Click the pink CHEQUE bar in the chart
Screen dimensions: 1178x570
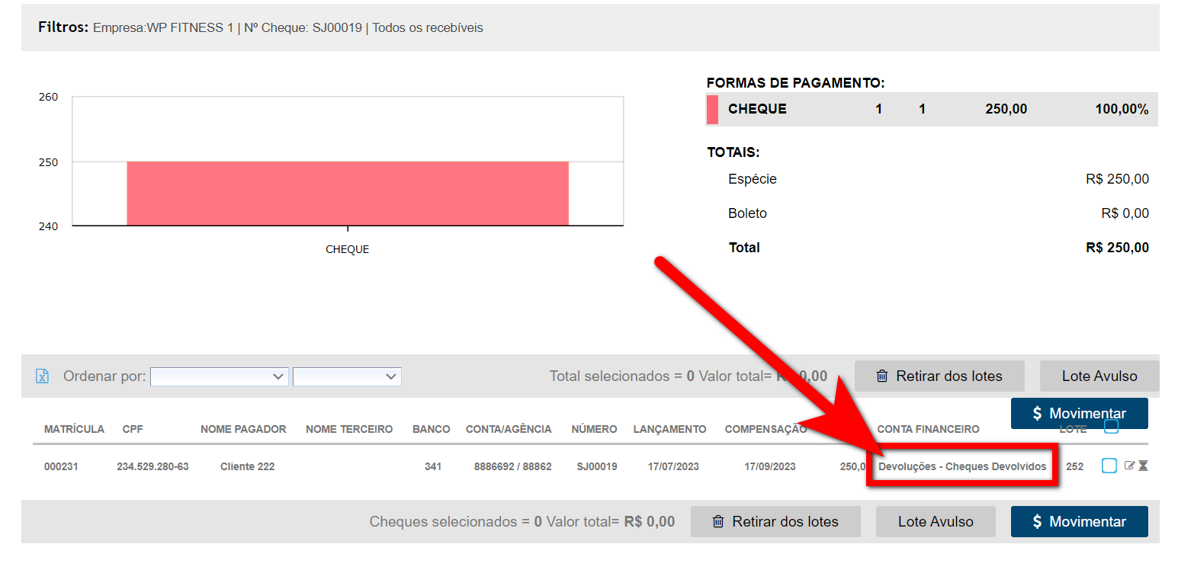pyautogui.click(x=348, y=194)
